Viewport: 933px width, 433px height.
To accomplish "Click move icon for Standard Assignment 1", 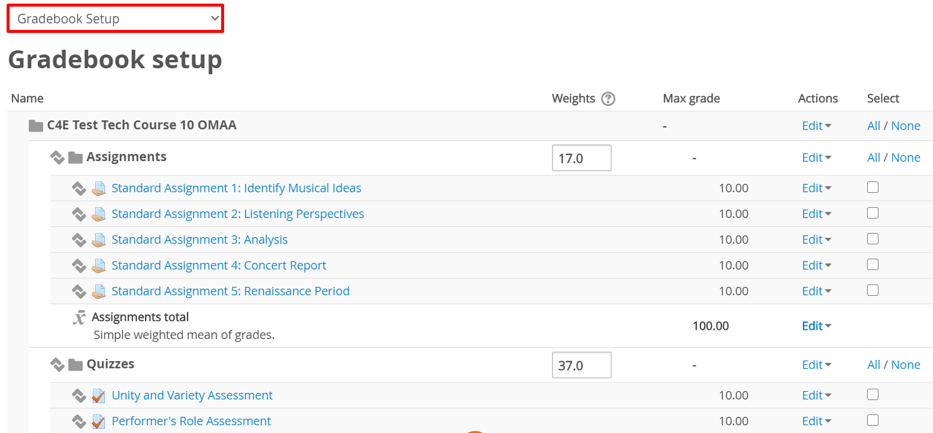I will (x=78, y=189).
